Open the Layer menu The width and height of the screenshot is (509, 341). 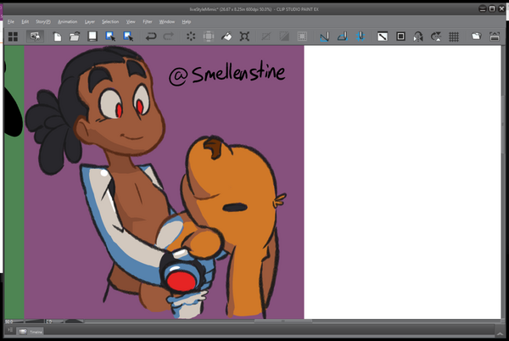pyautogui.click(x=89, y=21)
